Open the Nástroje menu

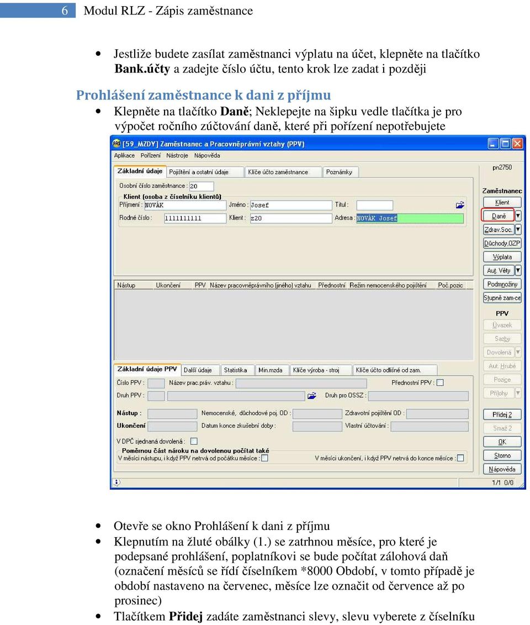click(x=177, y=155)
